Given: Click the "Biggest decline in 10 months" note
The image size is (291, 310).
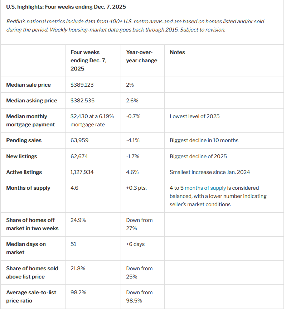Looking at the screenshot, I should [204, 140].
